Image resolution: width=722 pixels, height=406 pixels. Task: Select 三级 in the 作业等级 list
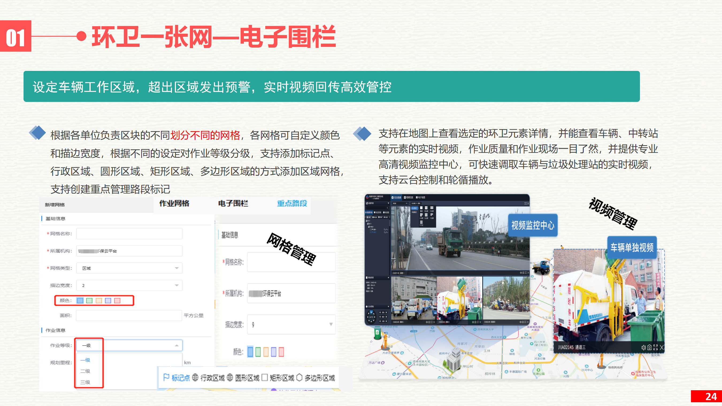pyautogui.click(x=85, y=382)
